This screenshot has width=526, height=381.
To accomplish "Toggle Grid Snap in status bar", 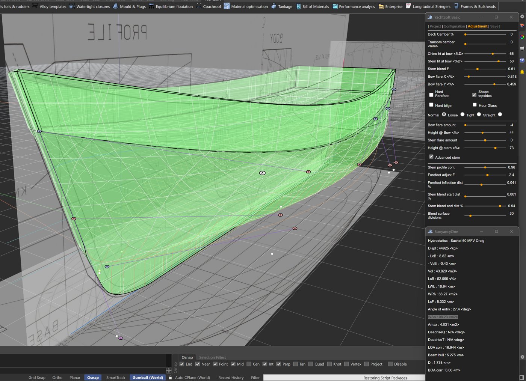I will [x=37, y=378].
